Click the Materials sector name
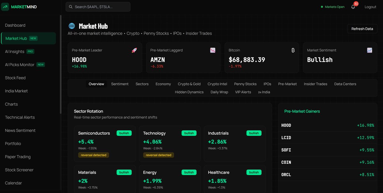 [x=87, y=172]
